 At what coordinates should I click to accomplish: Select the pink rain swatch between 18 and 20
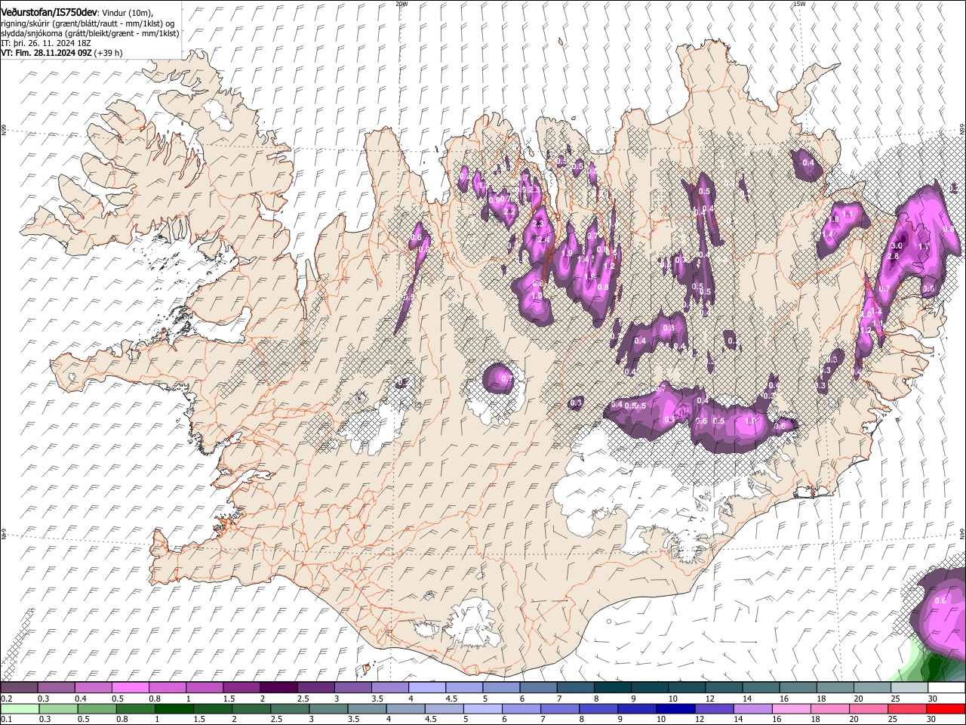coord(829,709)
